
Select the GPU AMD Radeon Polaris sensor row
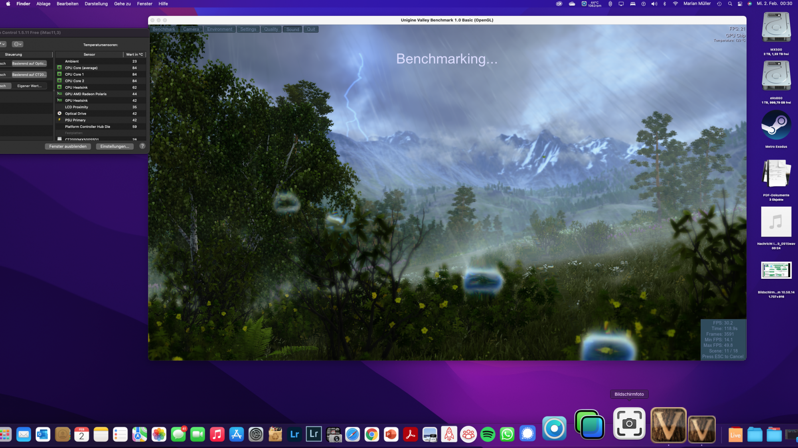[x=86, y=94]
